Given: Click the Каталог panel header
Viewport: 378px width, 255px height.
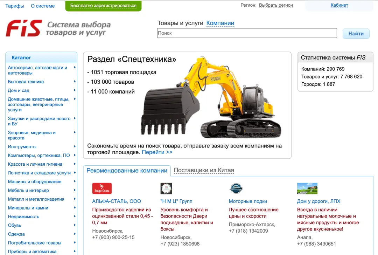Looking at the screenshot, I should pos(41,57).
